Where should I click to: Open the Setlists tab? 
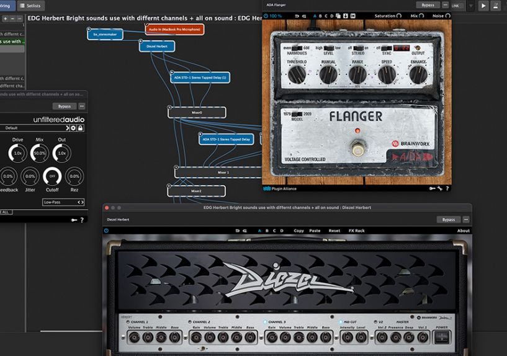[30, 6]
